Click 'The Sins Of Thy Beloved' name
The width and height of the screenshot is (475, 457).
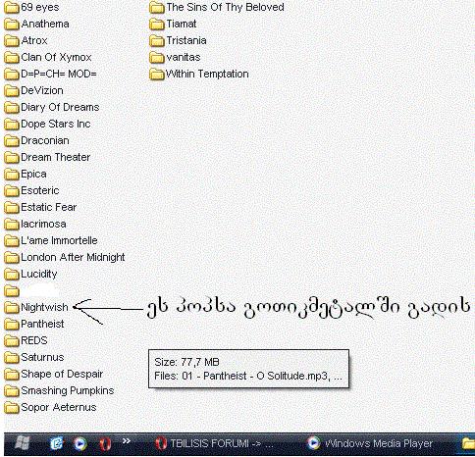225,7
